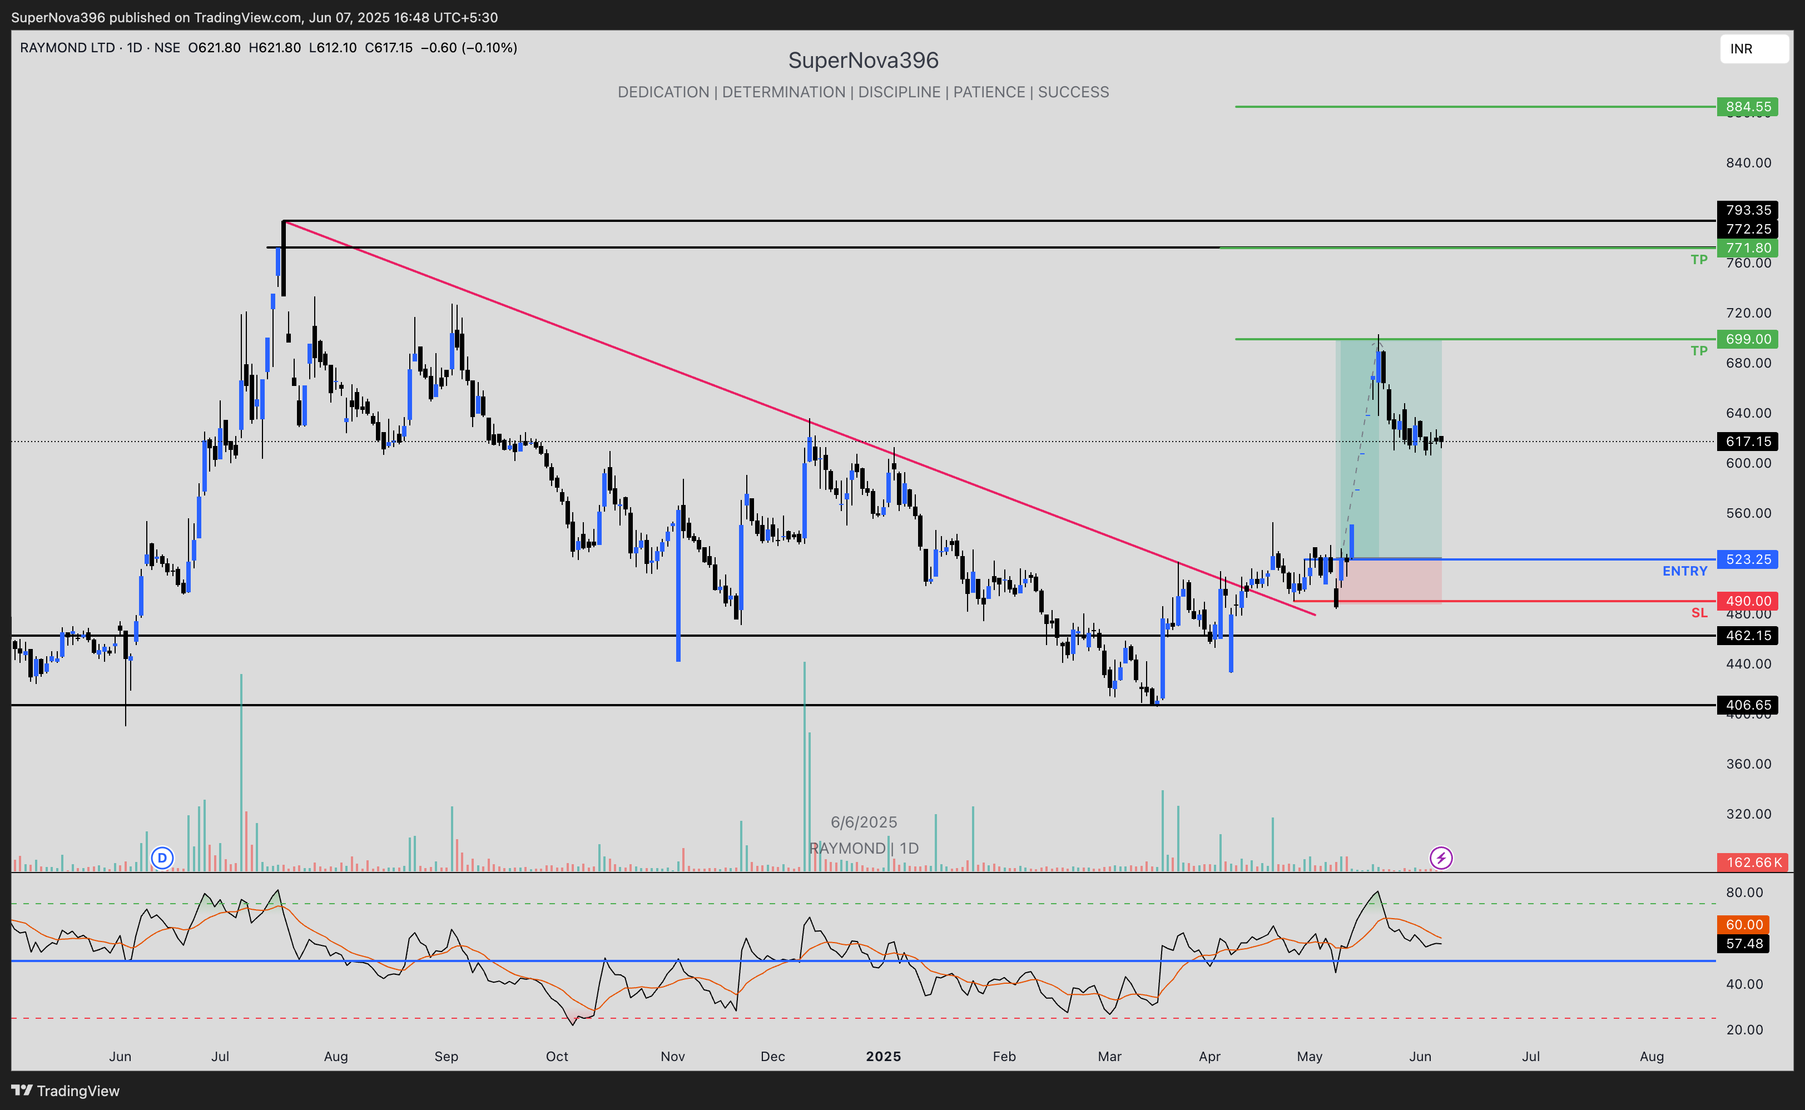This screenshot has height=1110, width=1805.
Task: Click the TradingView logo at bottom left
Action: pos(65,1091)
